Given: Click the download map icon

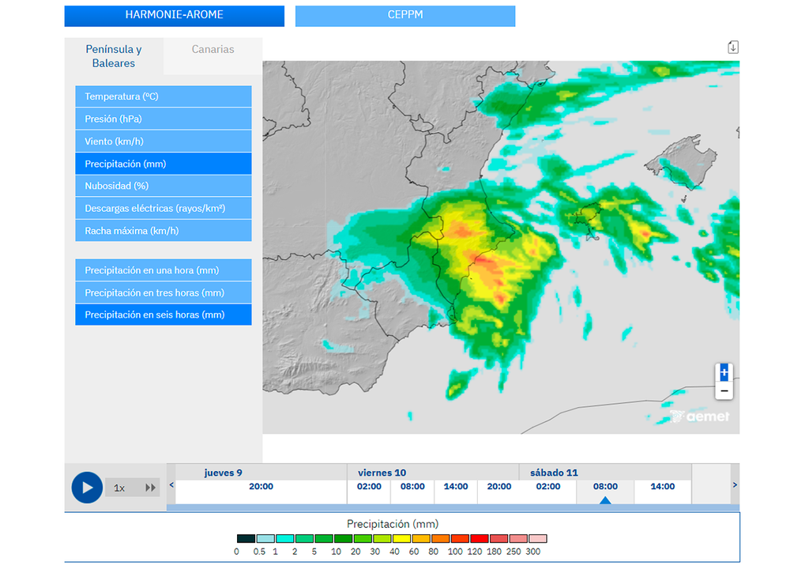Looking at the screenshot, I should (732, 47).
